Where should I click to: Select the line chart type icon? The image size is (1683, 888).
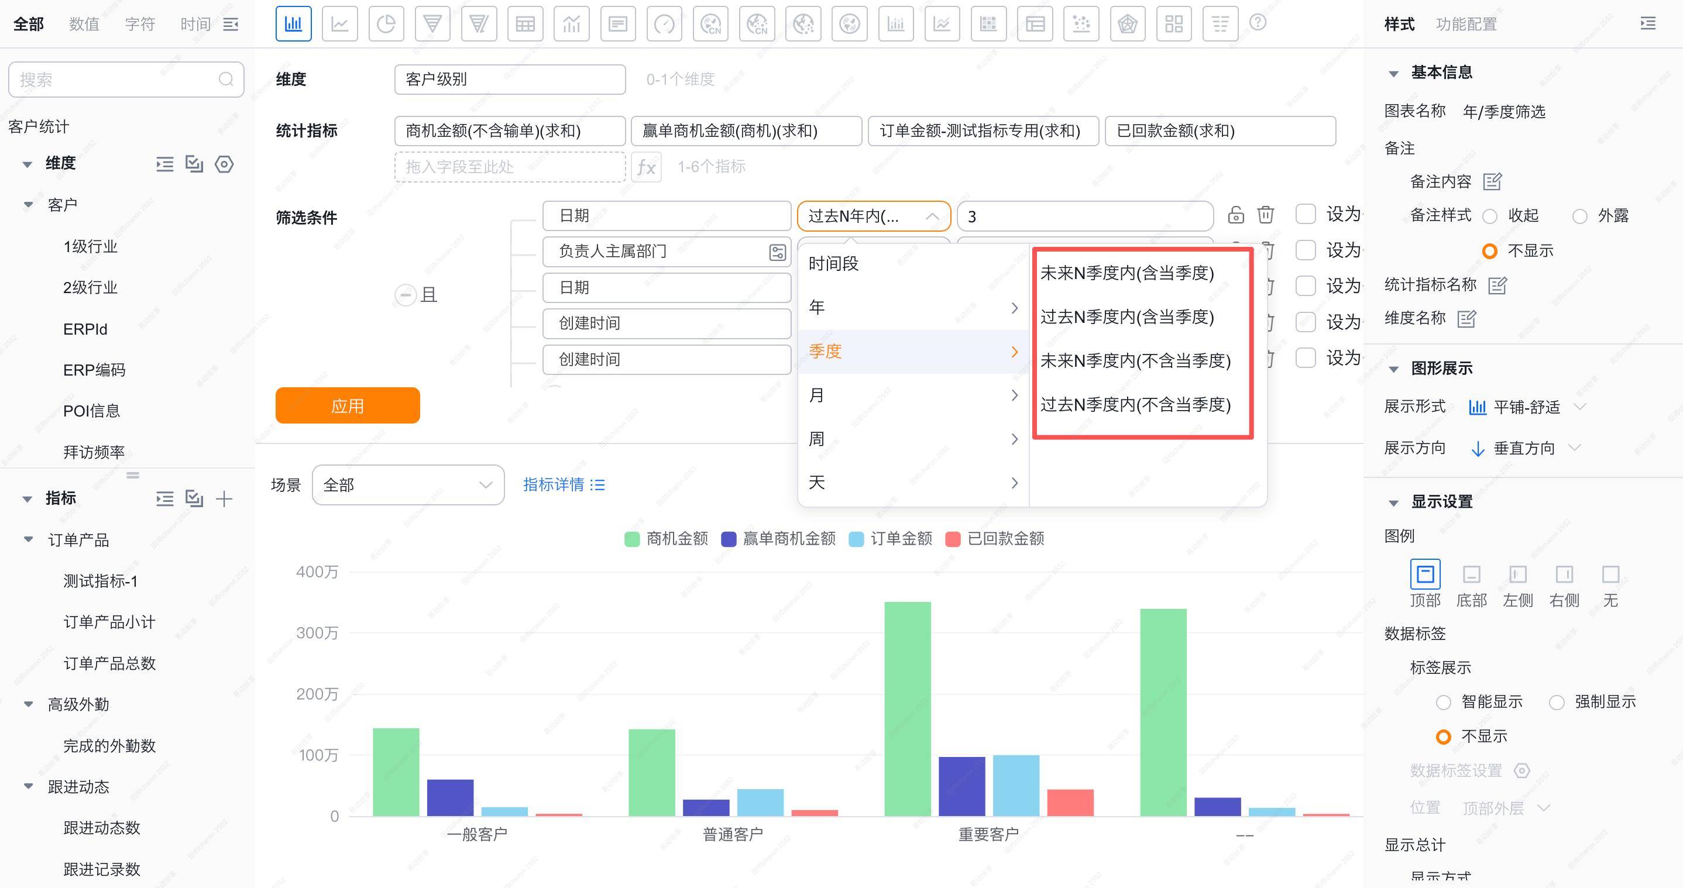pyautogui.click(x=340, y=24)
